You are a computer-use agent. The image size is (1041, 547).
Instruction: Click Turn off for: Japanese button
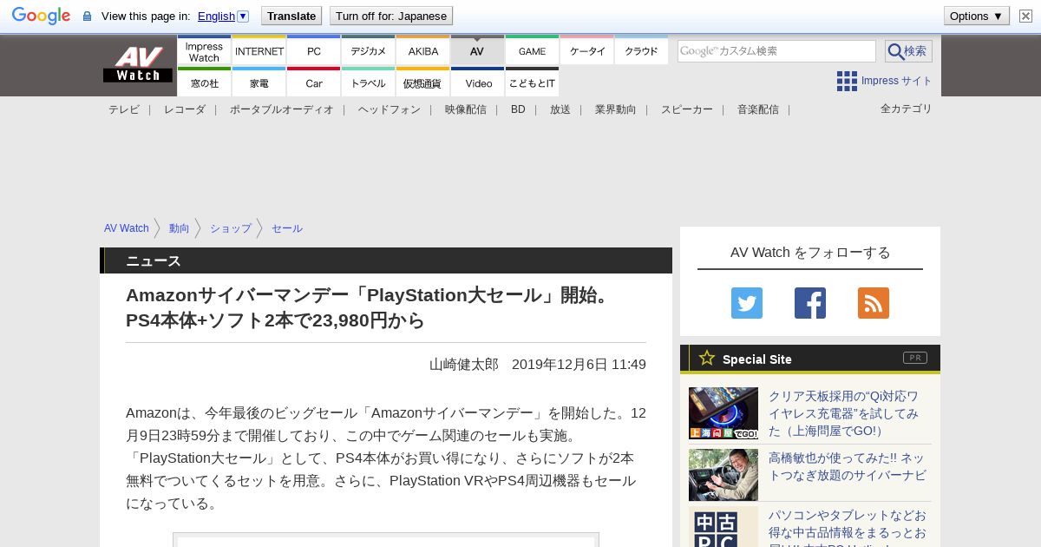coord(391,16)
